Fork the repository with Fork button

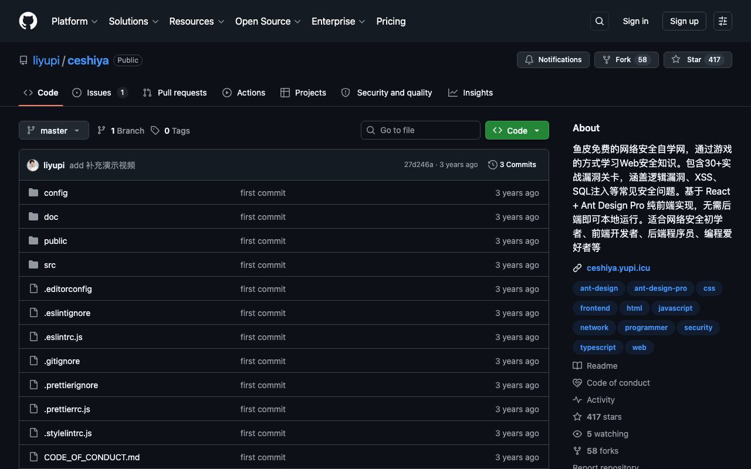627,60
